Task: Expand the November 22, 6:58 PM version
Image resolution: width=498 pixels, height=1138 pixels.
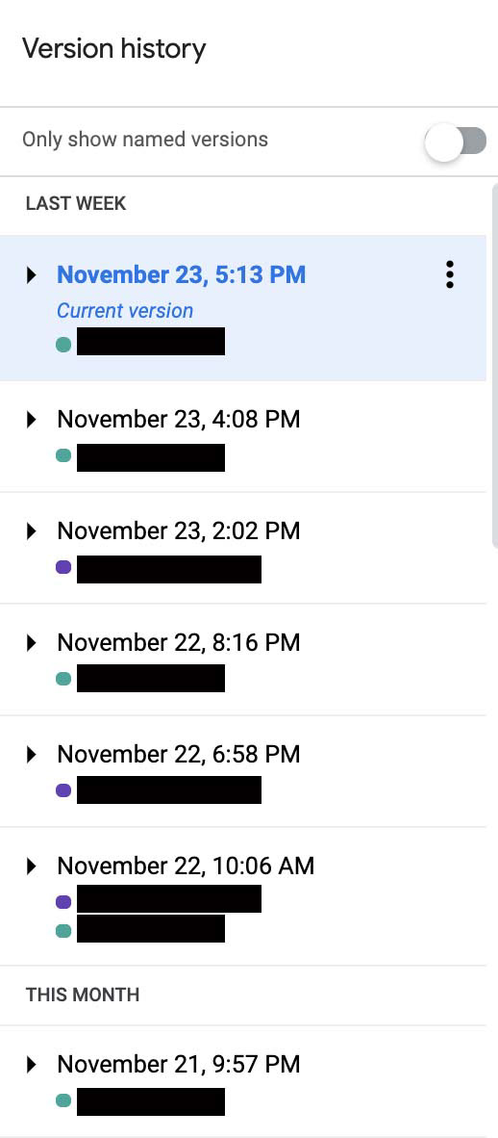Action: (31, 754)
